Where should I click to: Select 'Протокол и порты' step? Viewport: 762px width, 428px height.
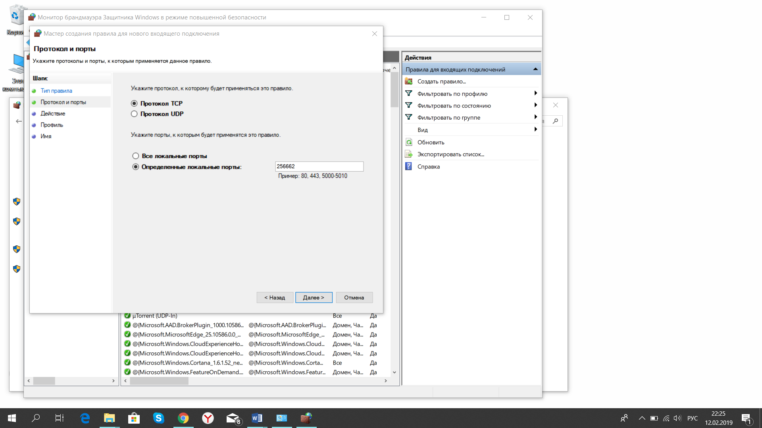(63, 102)
